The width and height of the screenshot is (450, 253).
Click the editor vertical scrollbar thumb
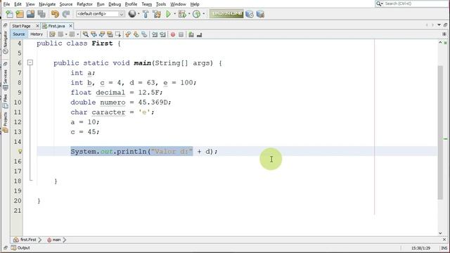(440, 132)
